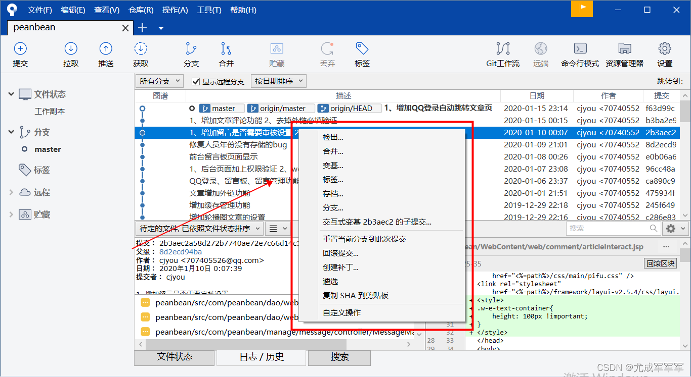
Task: Open the 所有分支 dropdown
Action: (159, 81)
